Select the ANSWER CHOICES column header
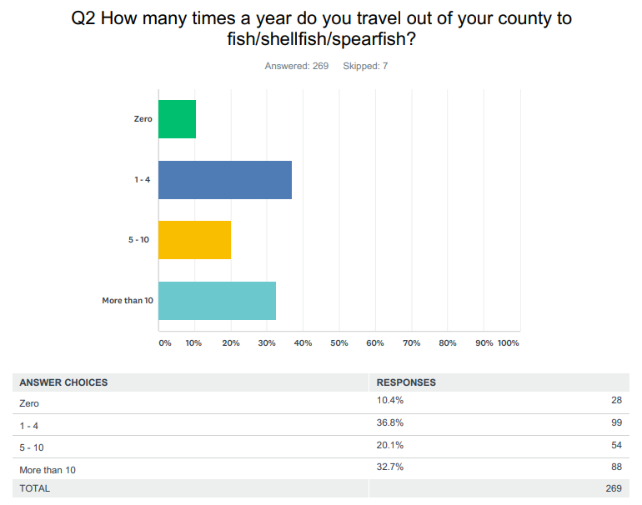642x505 pixels. point(63,382)
